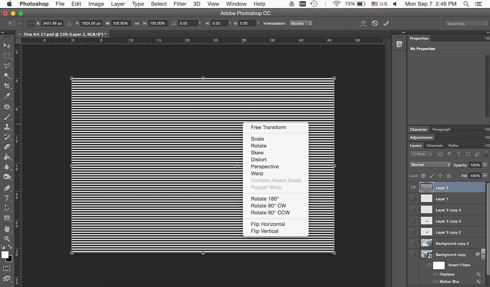Show Layer 3 copy 4 visibility
The width and height of the screenshot is (490, 287).
coord(413,210)
